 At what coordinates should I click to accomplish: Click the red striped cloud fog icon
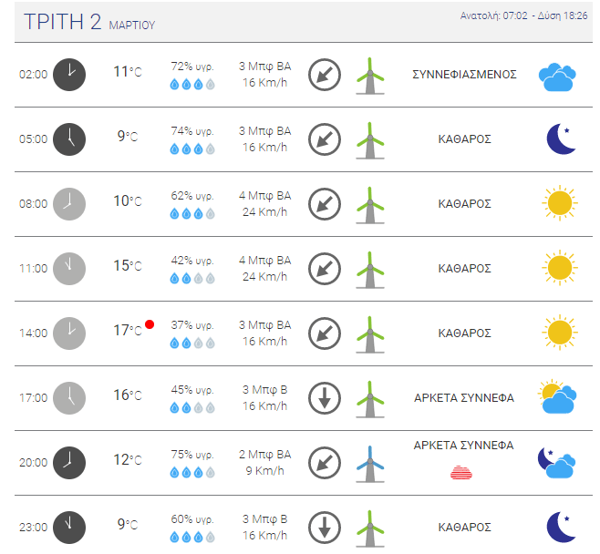tap(461, 473)
